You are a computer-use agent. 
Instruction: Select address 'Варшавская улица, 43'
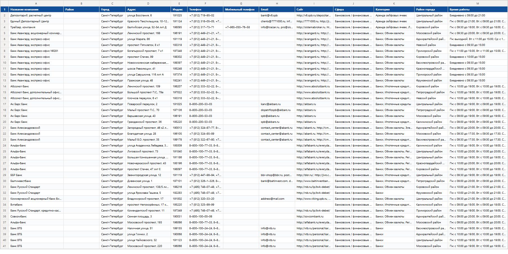148,116
